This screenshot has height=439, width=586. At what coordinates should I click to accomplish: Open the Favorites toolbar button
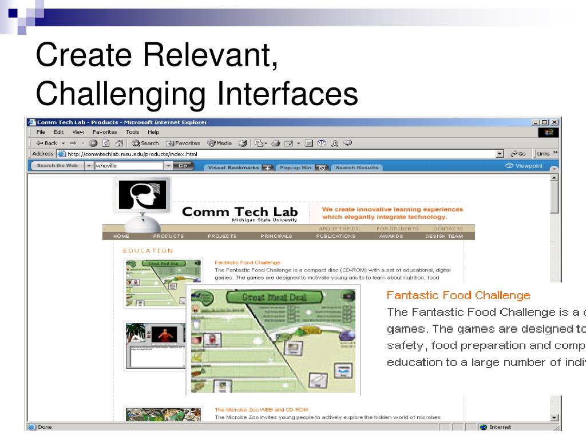pos(183,143)
